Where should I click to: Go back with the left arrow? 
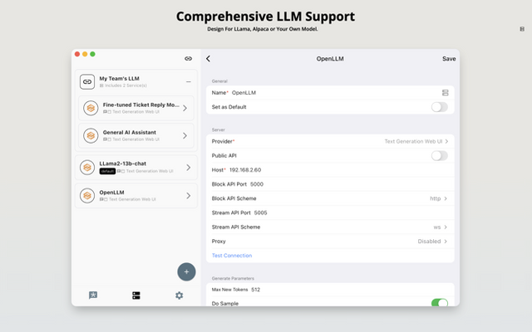point(208,59)
